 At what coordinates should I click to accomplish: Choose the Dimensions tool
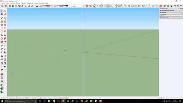tap(5, 46)
